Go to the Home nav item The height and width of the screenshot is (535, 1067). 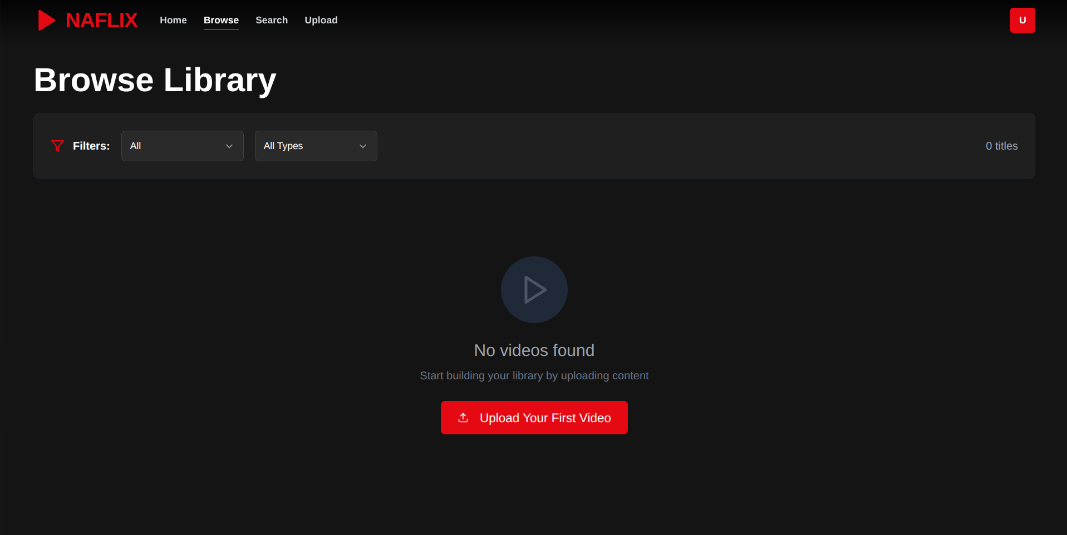point(173,20)
